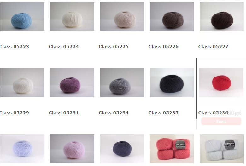246x166 pixels.
Task: Click the Class 05231 title text
Action: coord(64,113)
